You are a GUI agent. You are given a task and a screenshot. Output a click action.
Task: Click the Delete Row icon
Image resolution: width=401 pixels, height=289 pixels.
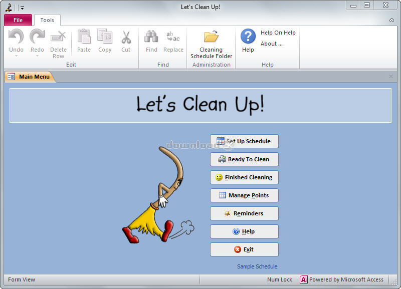click(58, 37)
